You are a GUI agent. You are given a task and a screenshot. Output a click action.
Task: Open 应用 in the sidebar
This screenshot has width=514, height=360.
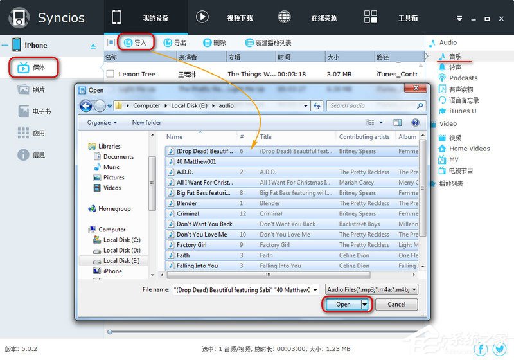[x=31, y=133]
